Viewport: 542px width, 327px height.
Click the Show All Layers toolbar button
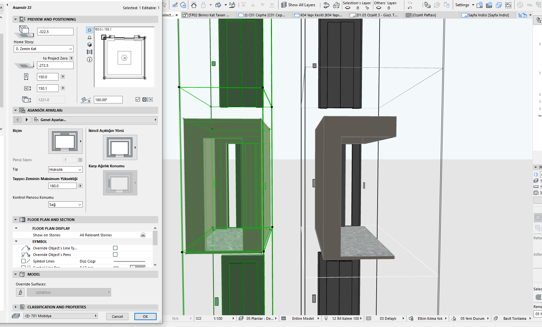(298, 5)
